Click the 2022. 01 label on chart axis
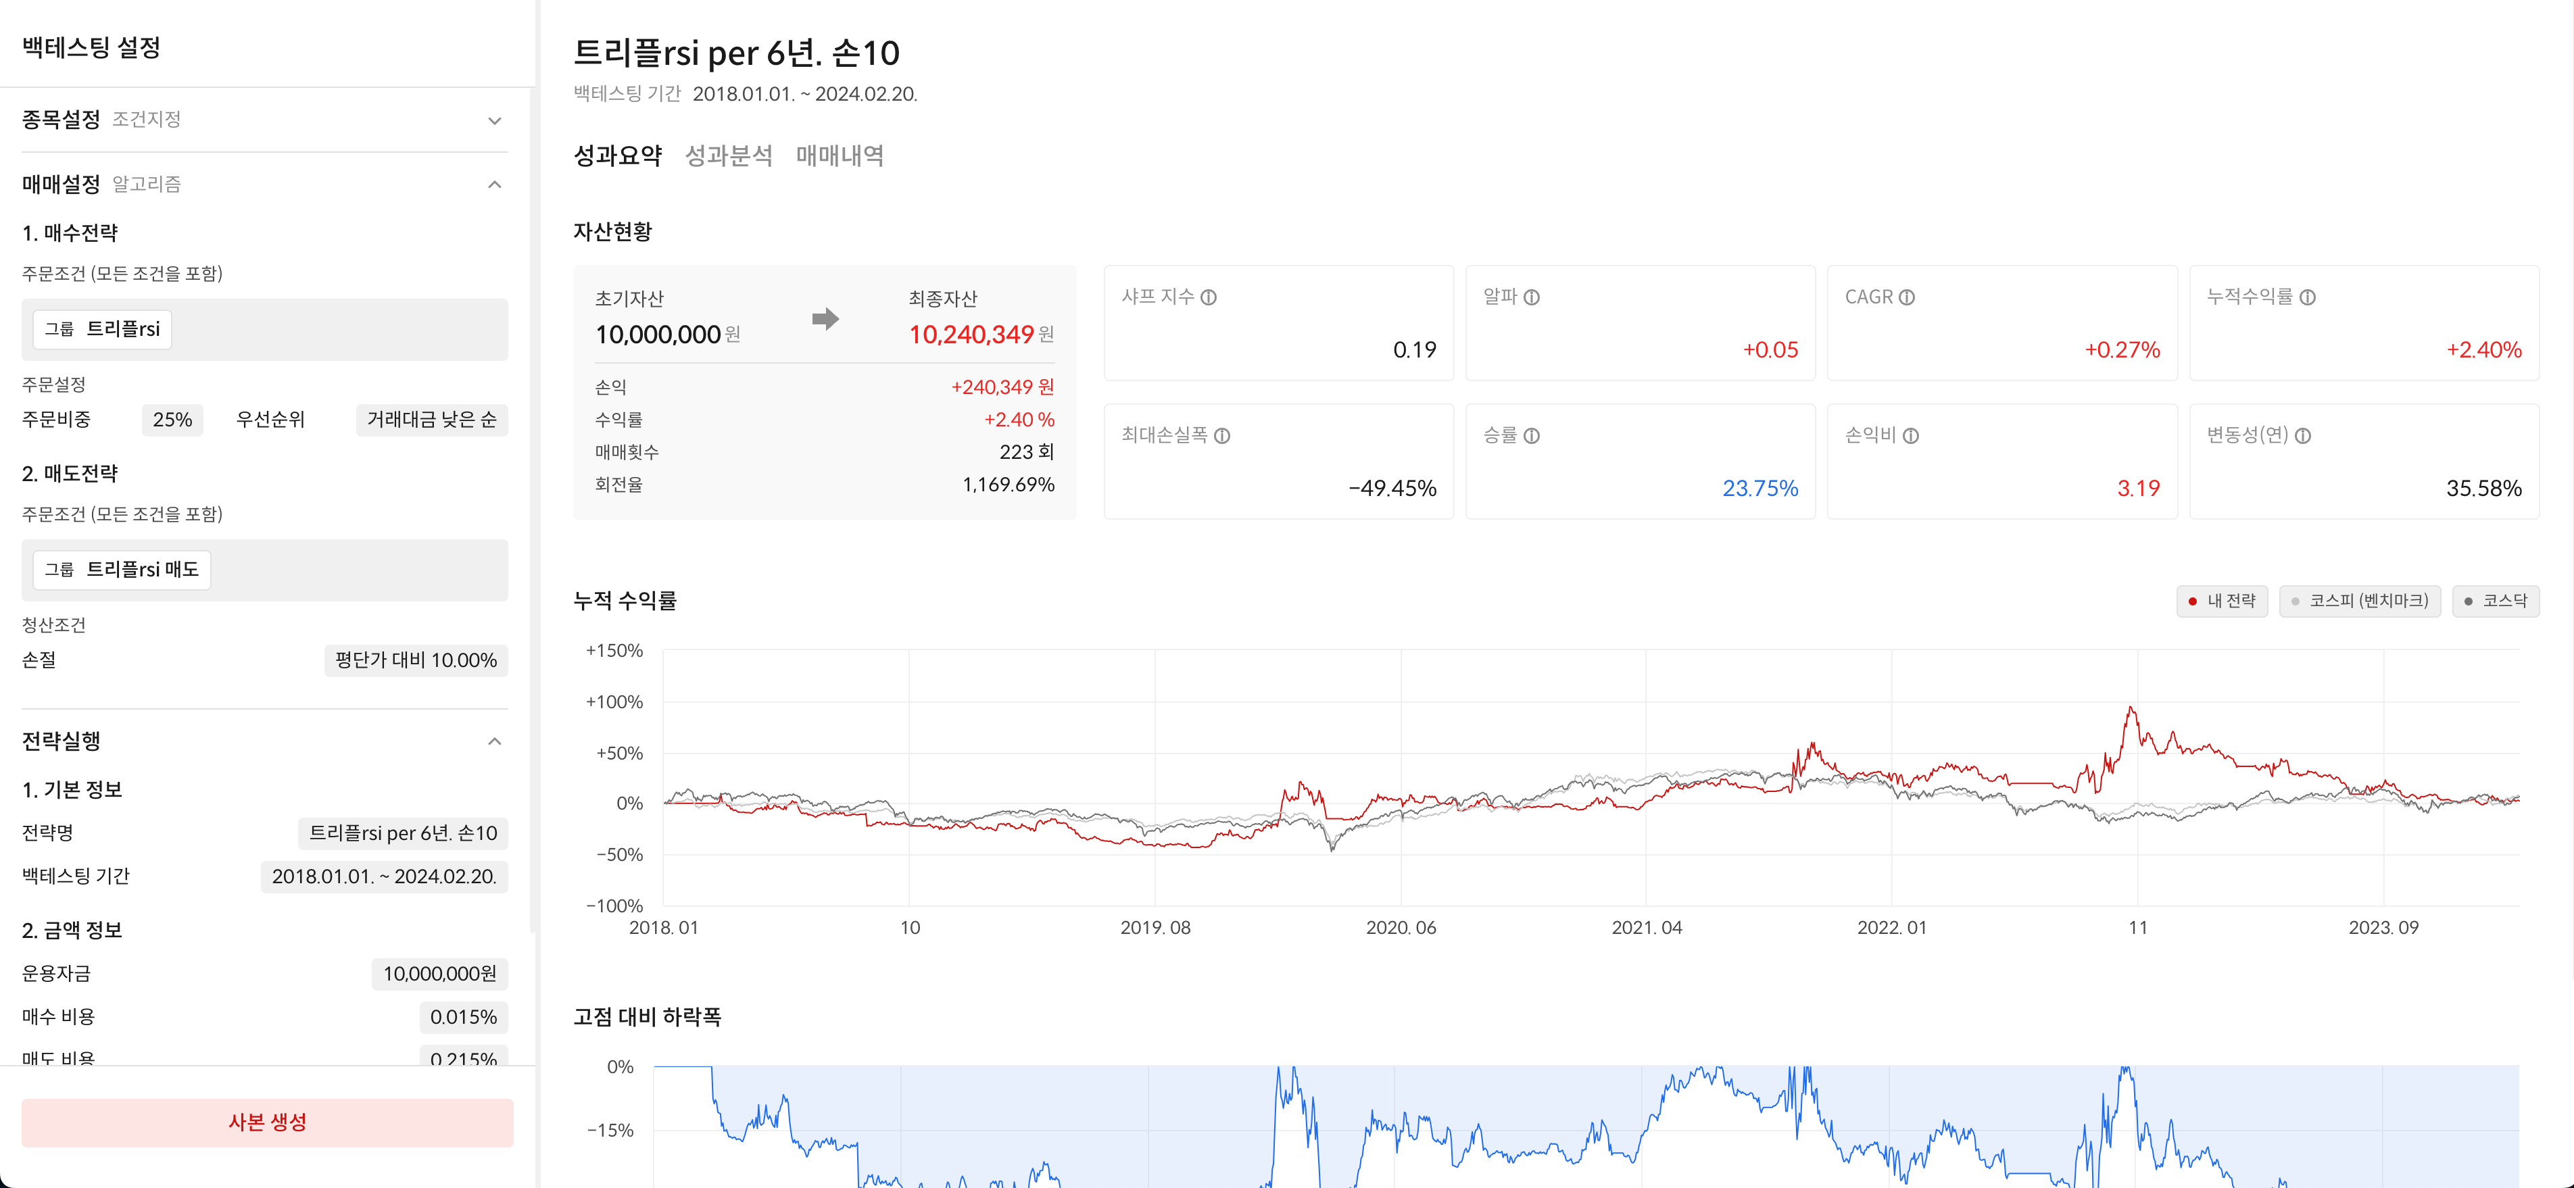The height and width of the screenshot is (1188, 2574). tap(1891, 929)
